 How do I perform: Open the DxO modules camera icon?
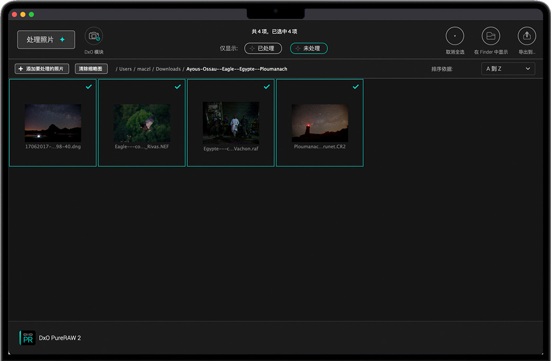tap(94, 36)
